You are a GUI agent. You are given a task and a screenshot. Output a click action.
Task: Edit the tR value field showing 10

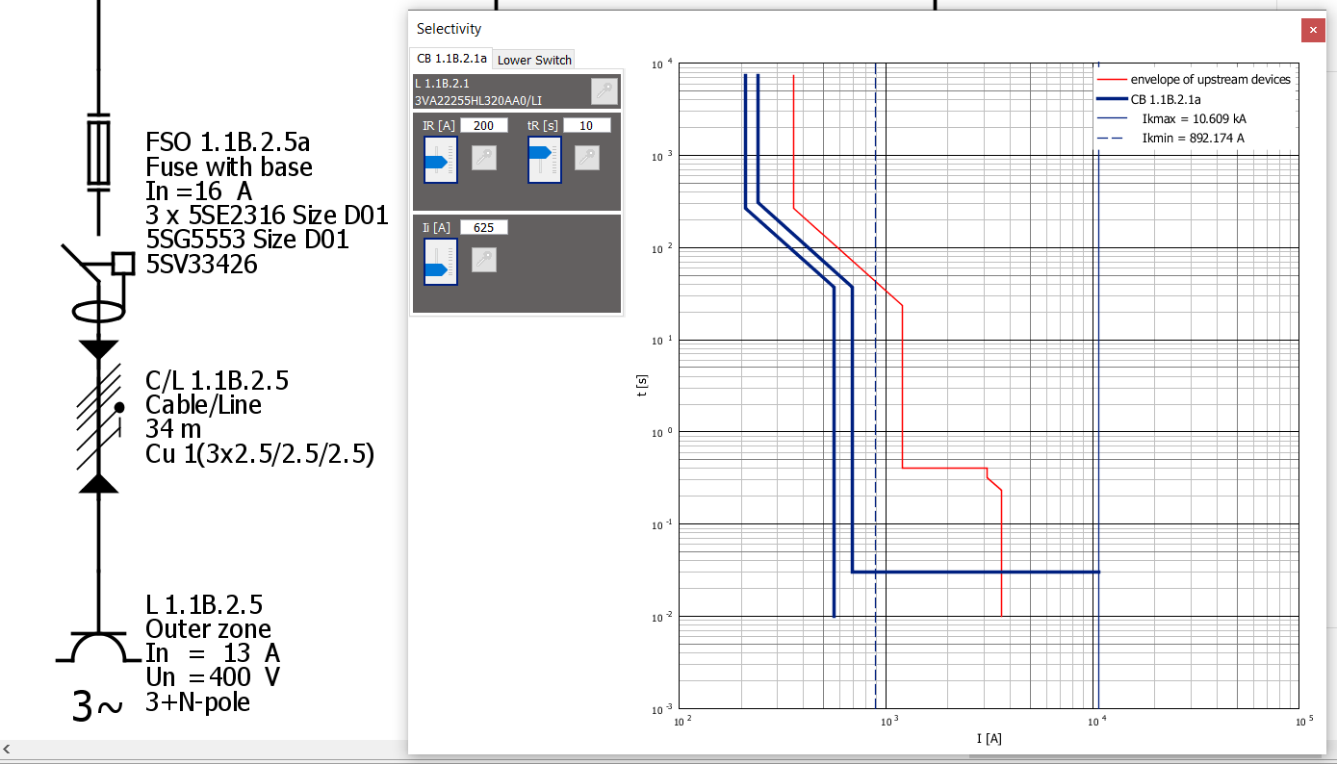[584, 124]
